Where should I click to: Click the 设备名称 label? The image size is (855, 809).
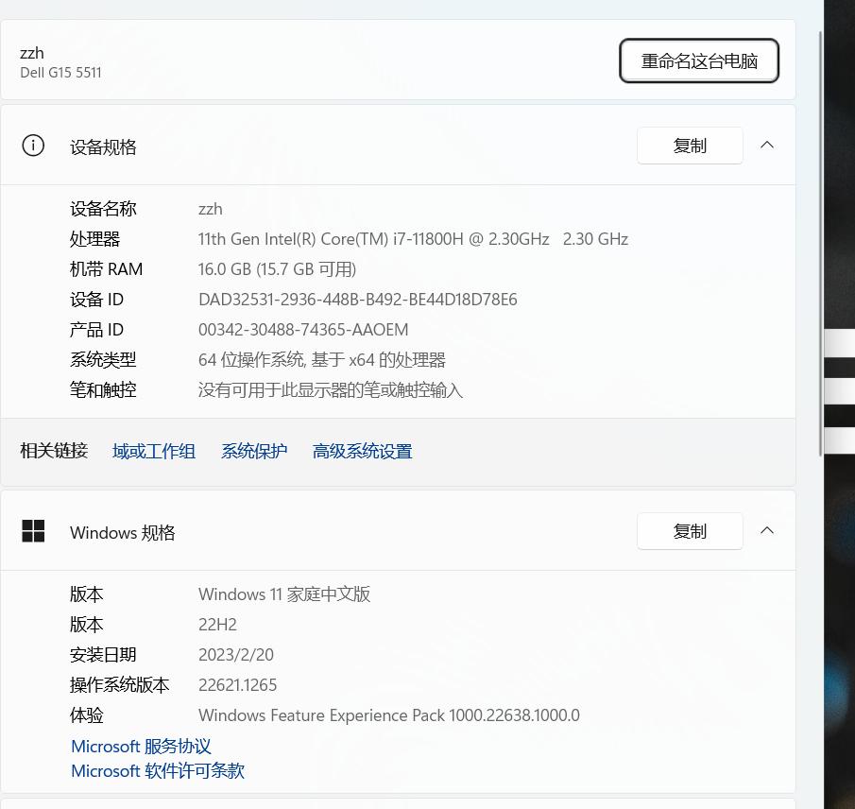[103, 208]
